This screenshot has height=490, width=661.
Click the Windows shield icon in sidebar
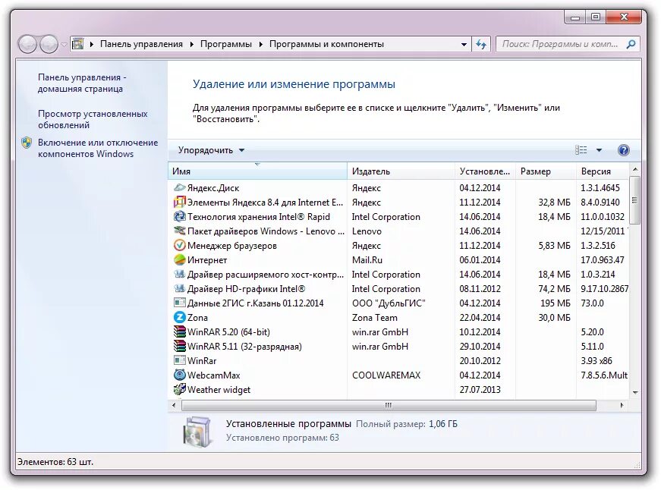point(27,143)
